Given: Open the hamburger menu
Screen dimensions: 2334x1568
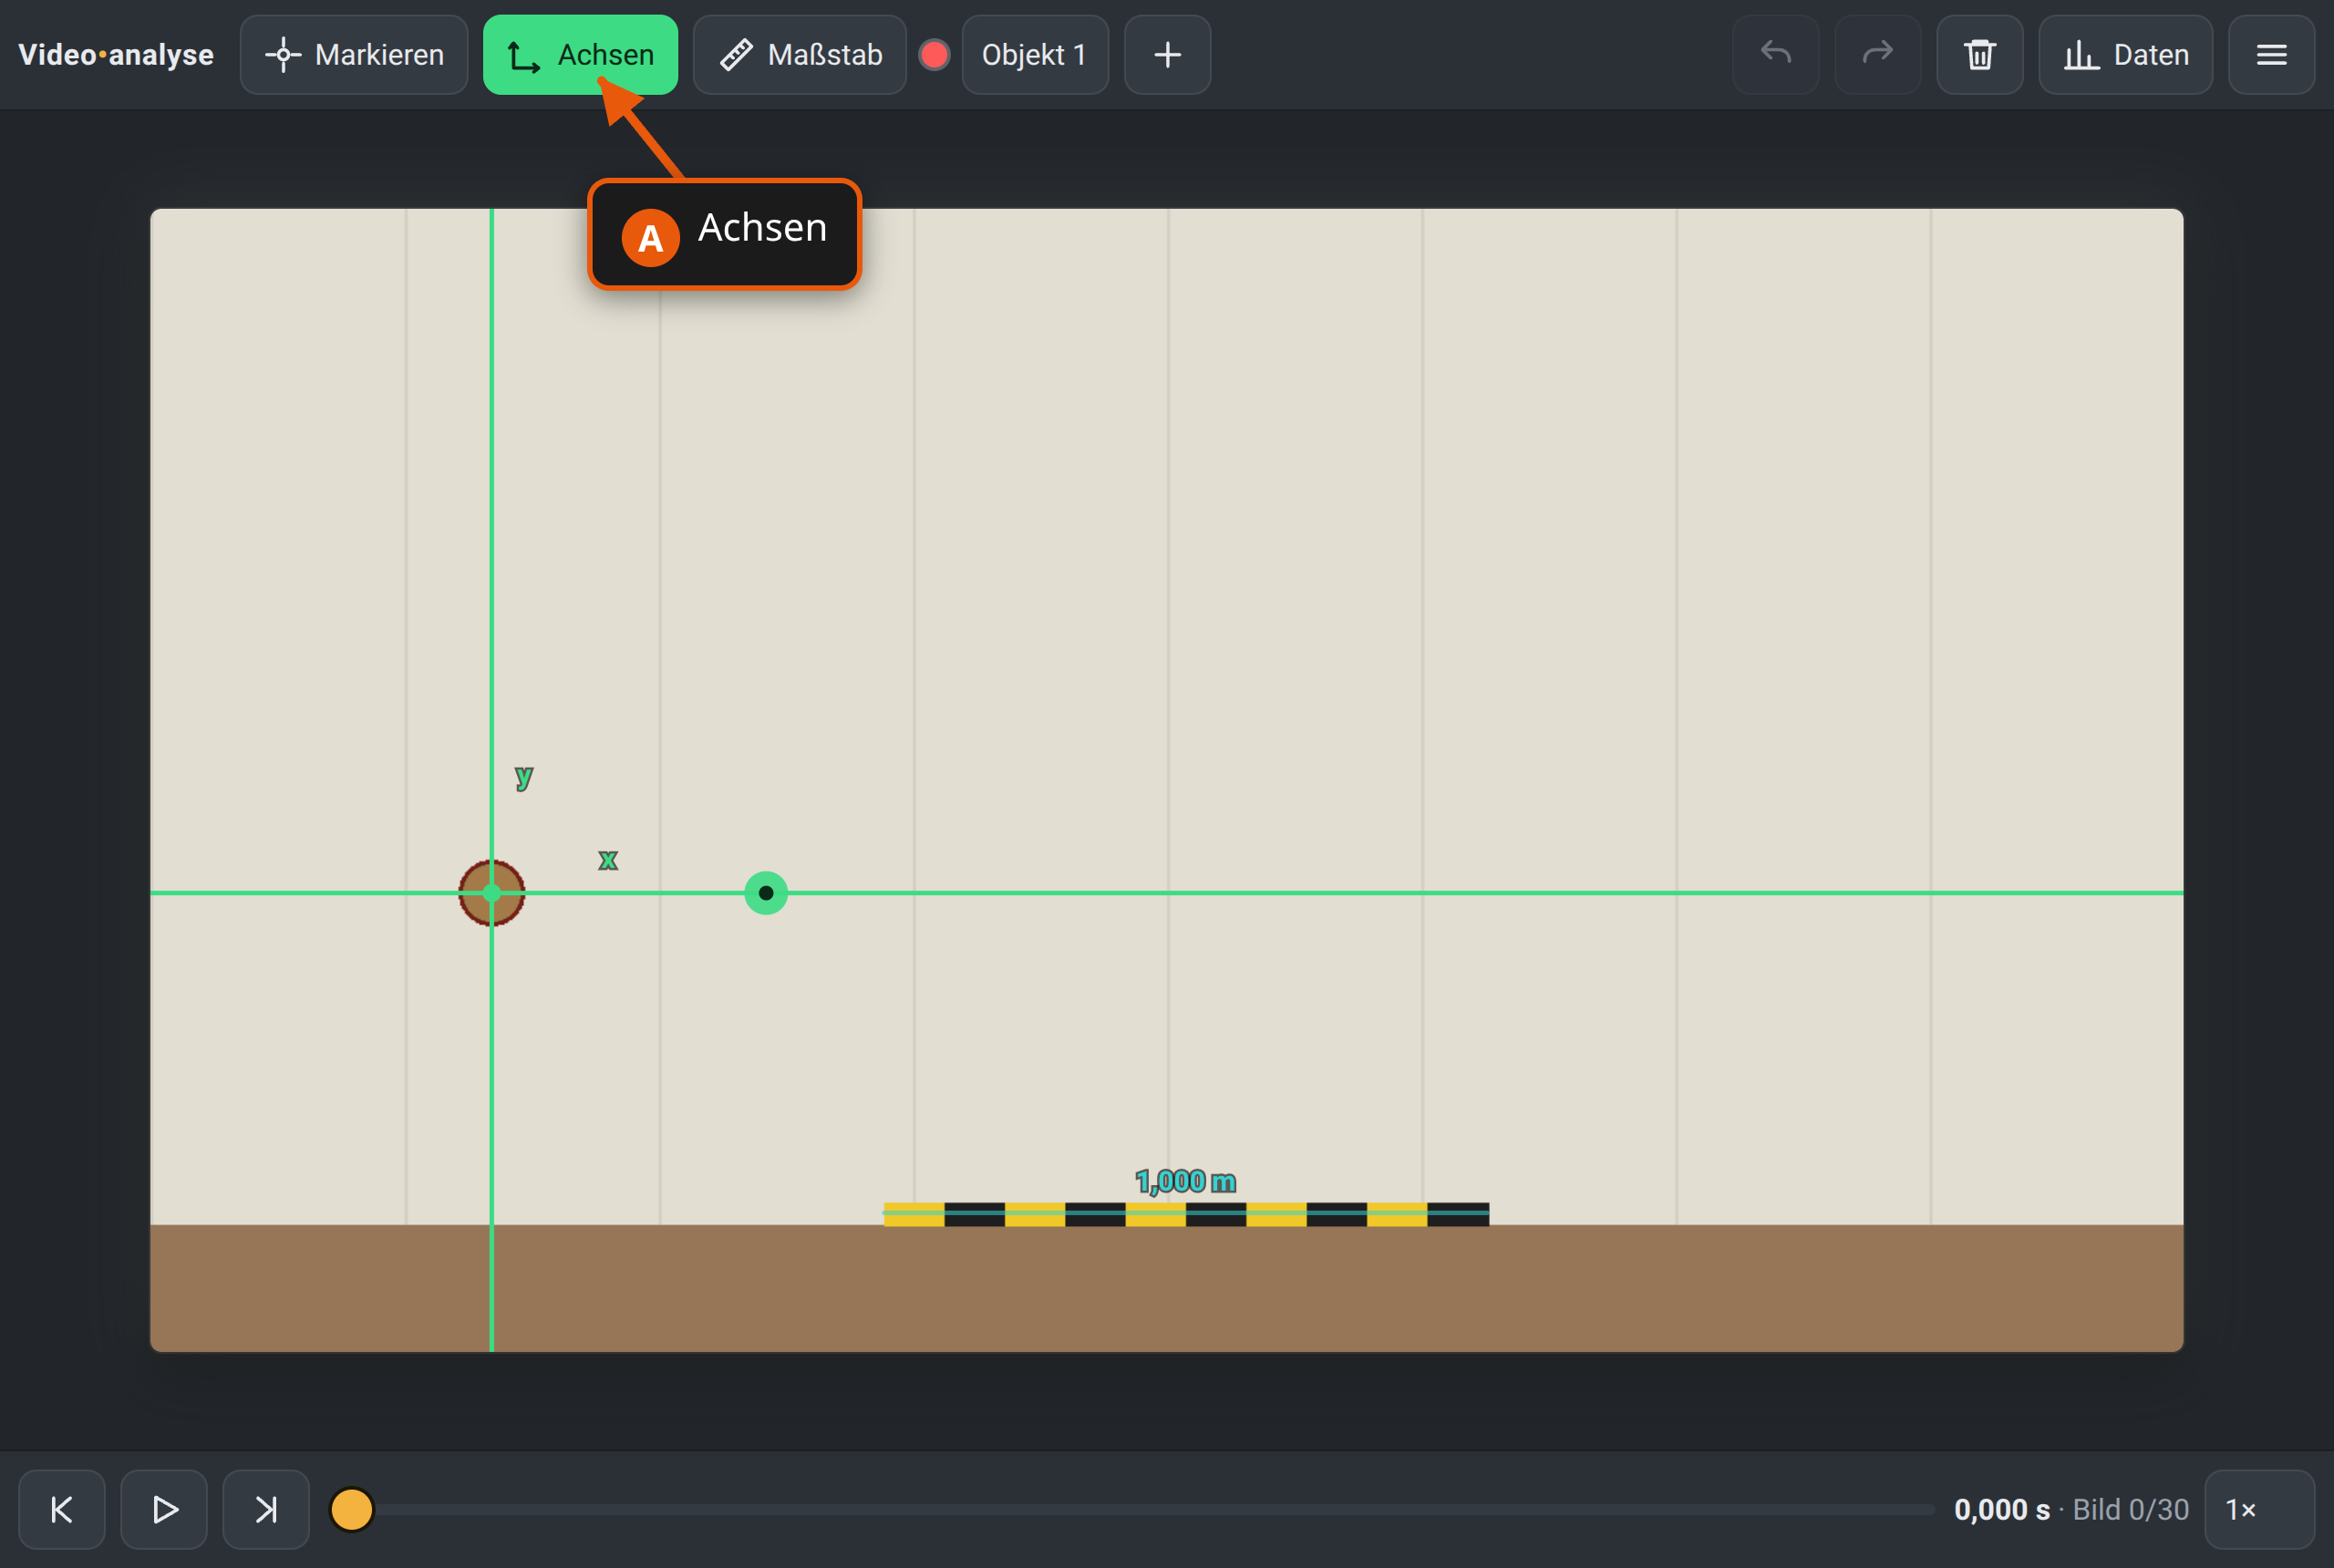Looking at the screenshot, I should click(x=2271, y=55).
